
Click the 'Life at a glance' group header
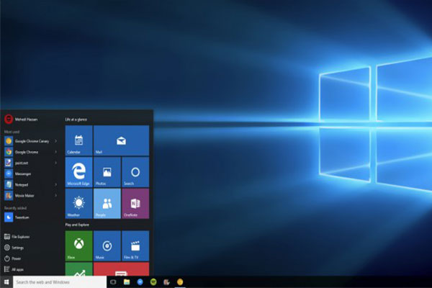76,120
